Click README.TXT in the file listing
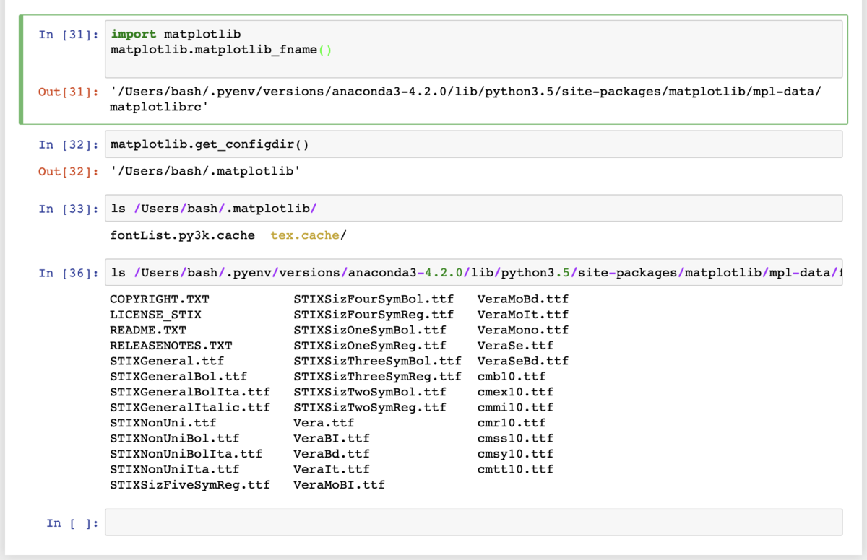This screenshot has width=867, height=560. pos(148,330)
